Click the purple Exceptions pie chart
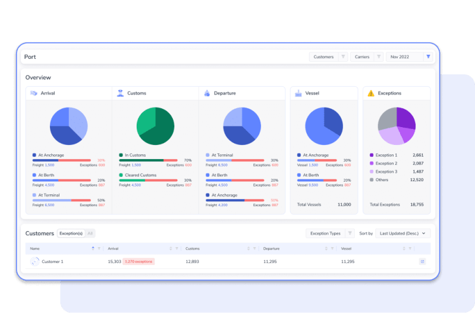This screenshot has height=313, width=475. click(397, 126)
